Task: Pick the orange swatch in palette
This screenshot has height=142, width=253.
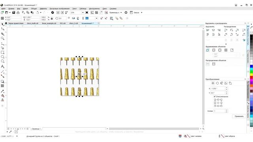Action: 251,86
